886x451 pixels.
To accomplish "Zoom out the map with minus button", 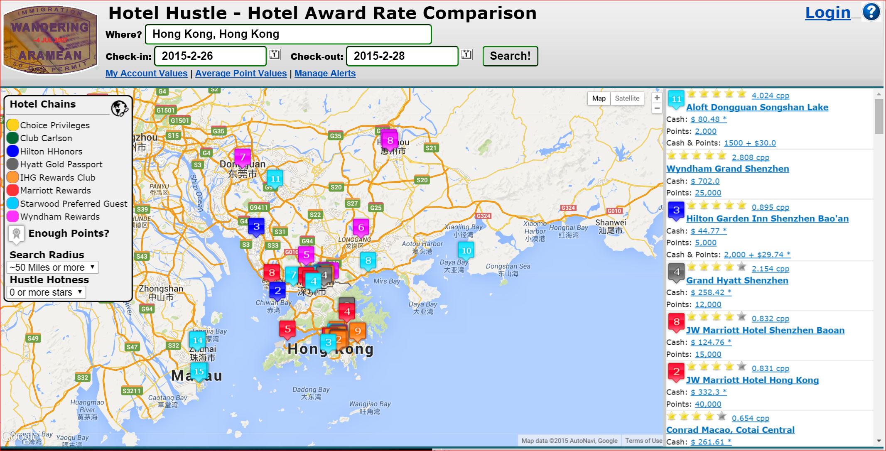I will pyautogui.click(x=657, y=109).
